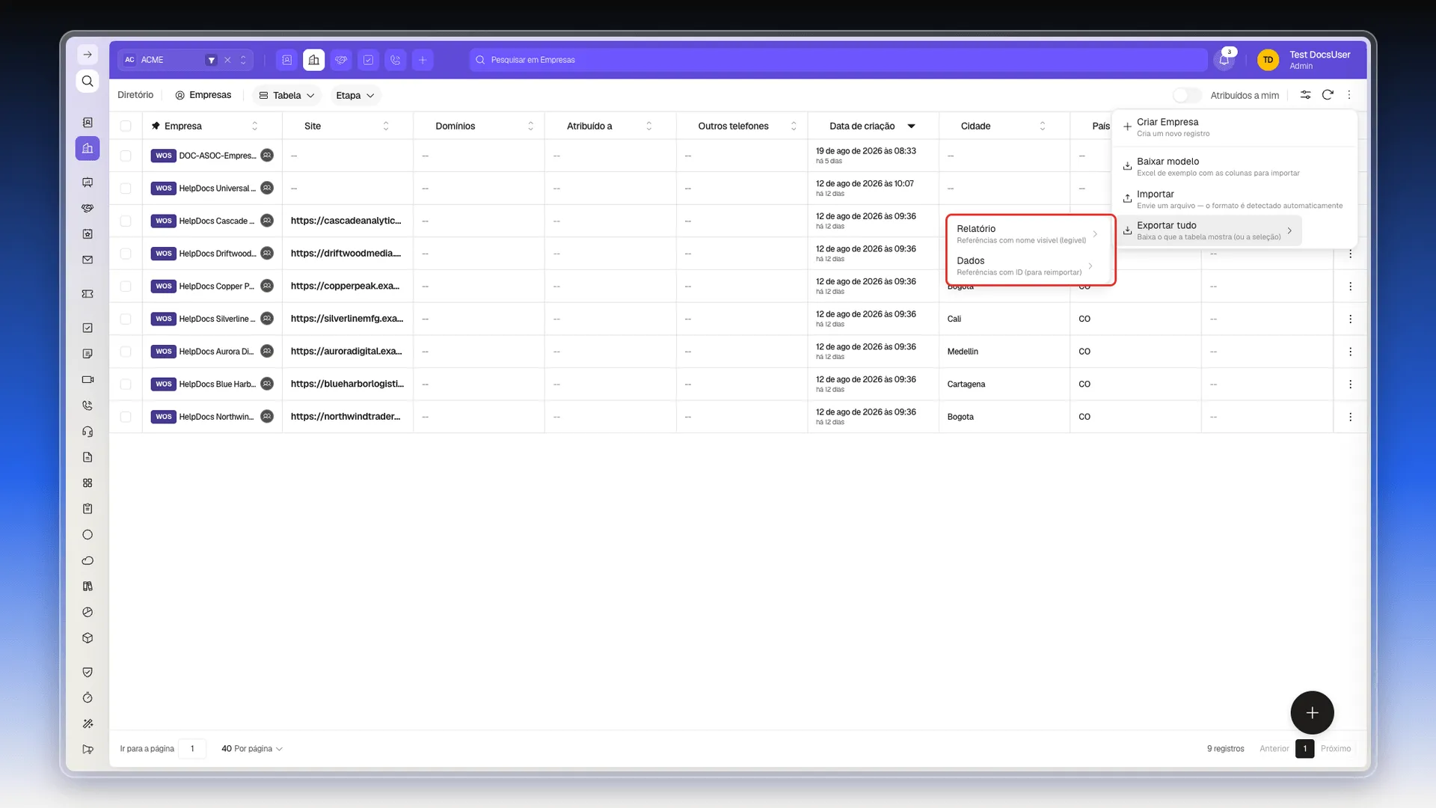
Task: Select Importar menu item
Action: [1234, 199]
